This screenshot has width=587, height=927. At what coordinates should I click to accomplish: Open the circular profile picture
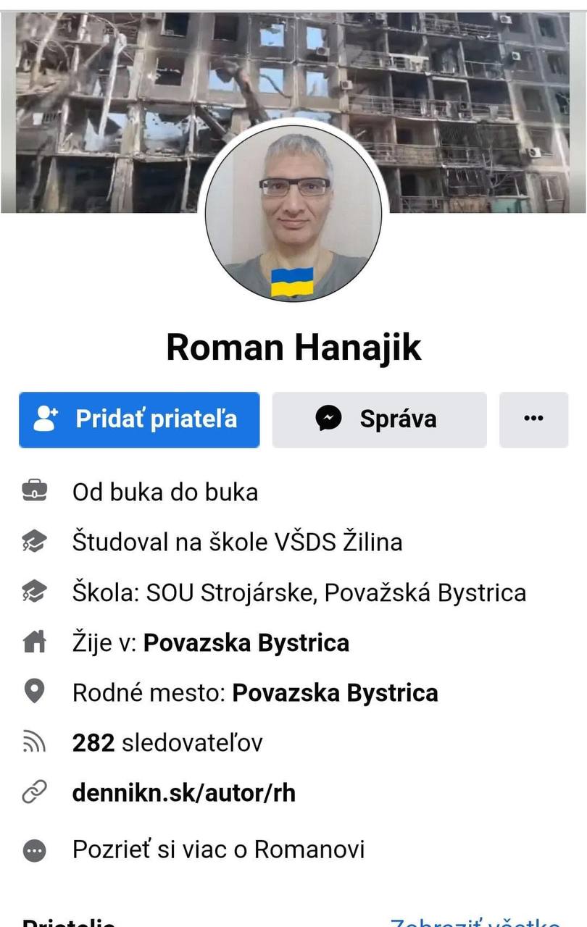coord(293,211)
